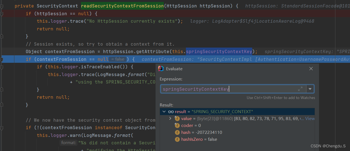
Task: Collapse the fold marker beside 'if (httpSession == null)'
Action: (2, 14)
